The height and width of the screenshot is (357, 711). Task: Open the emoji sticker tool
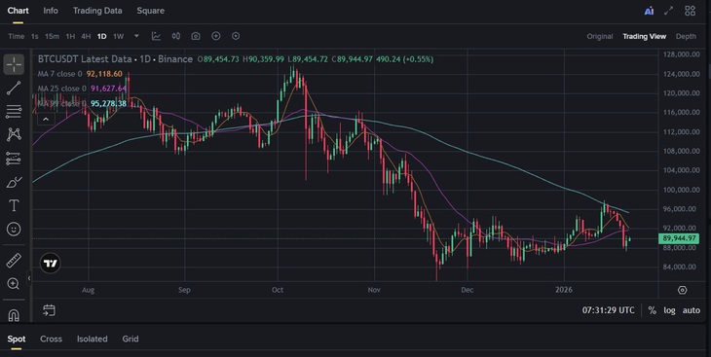14,229
